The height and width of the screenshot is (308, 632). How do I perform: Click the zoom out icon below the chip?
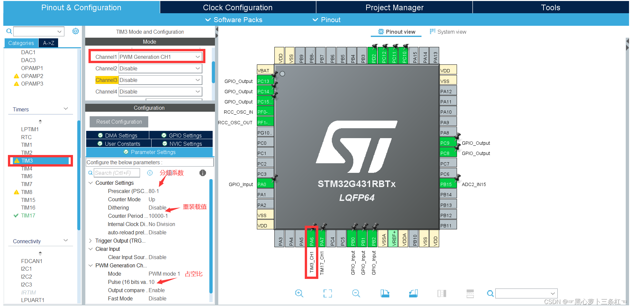(x=356, y=293)
